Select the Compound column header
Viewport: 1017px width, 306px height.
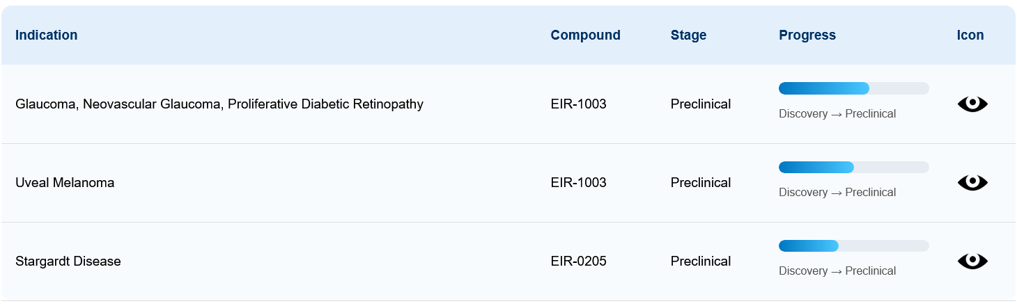[x=585, y=35]
